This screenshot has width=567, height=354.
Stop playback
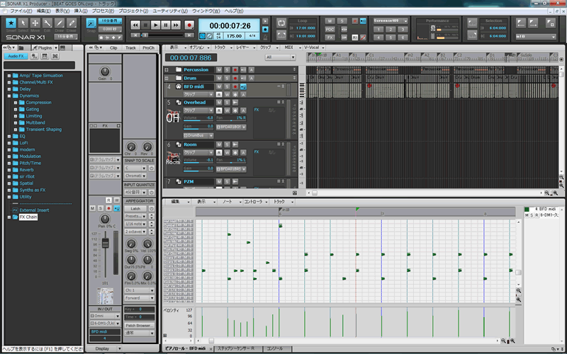[x=145, y=25]
